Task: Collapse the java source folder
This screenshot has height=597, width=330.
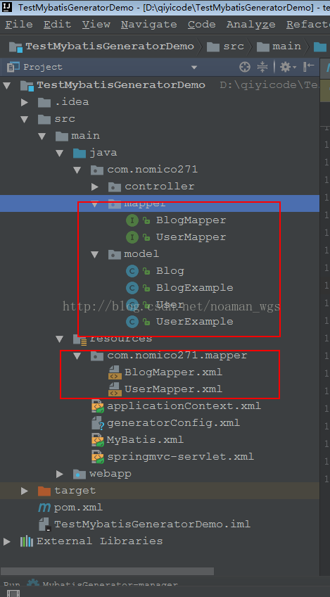Action: pyautogui.click(x=59, y=153)
